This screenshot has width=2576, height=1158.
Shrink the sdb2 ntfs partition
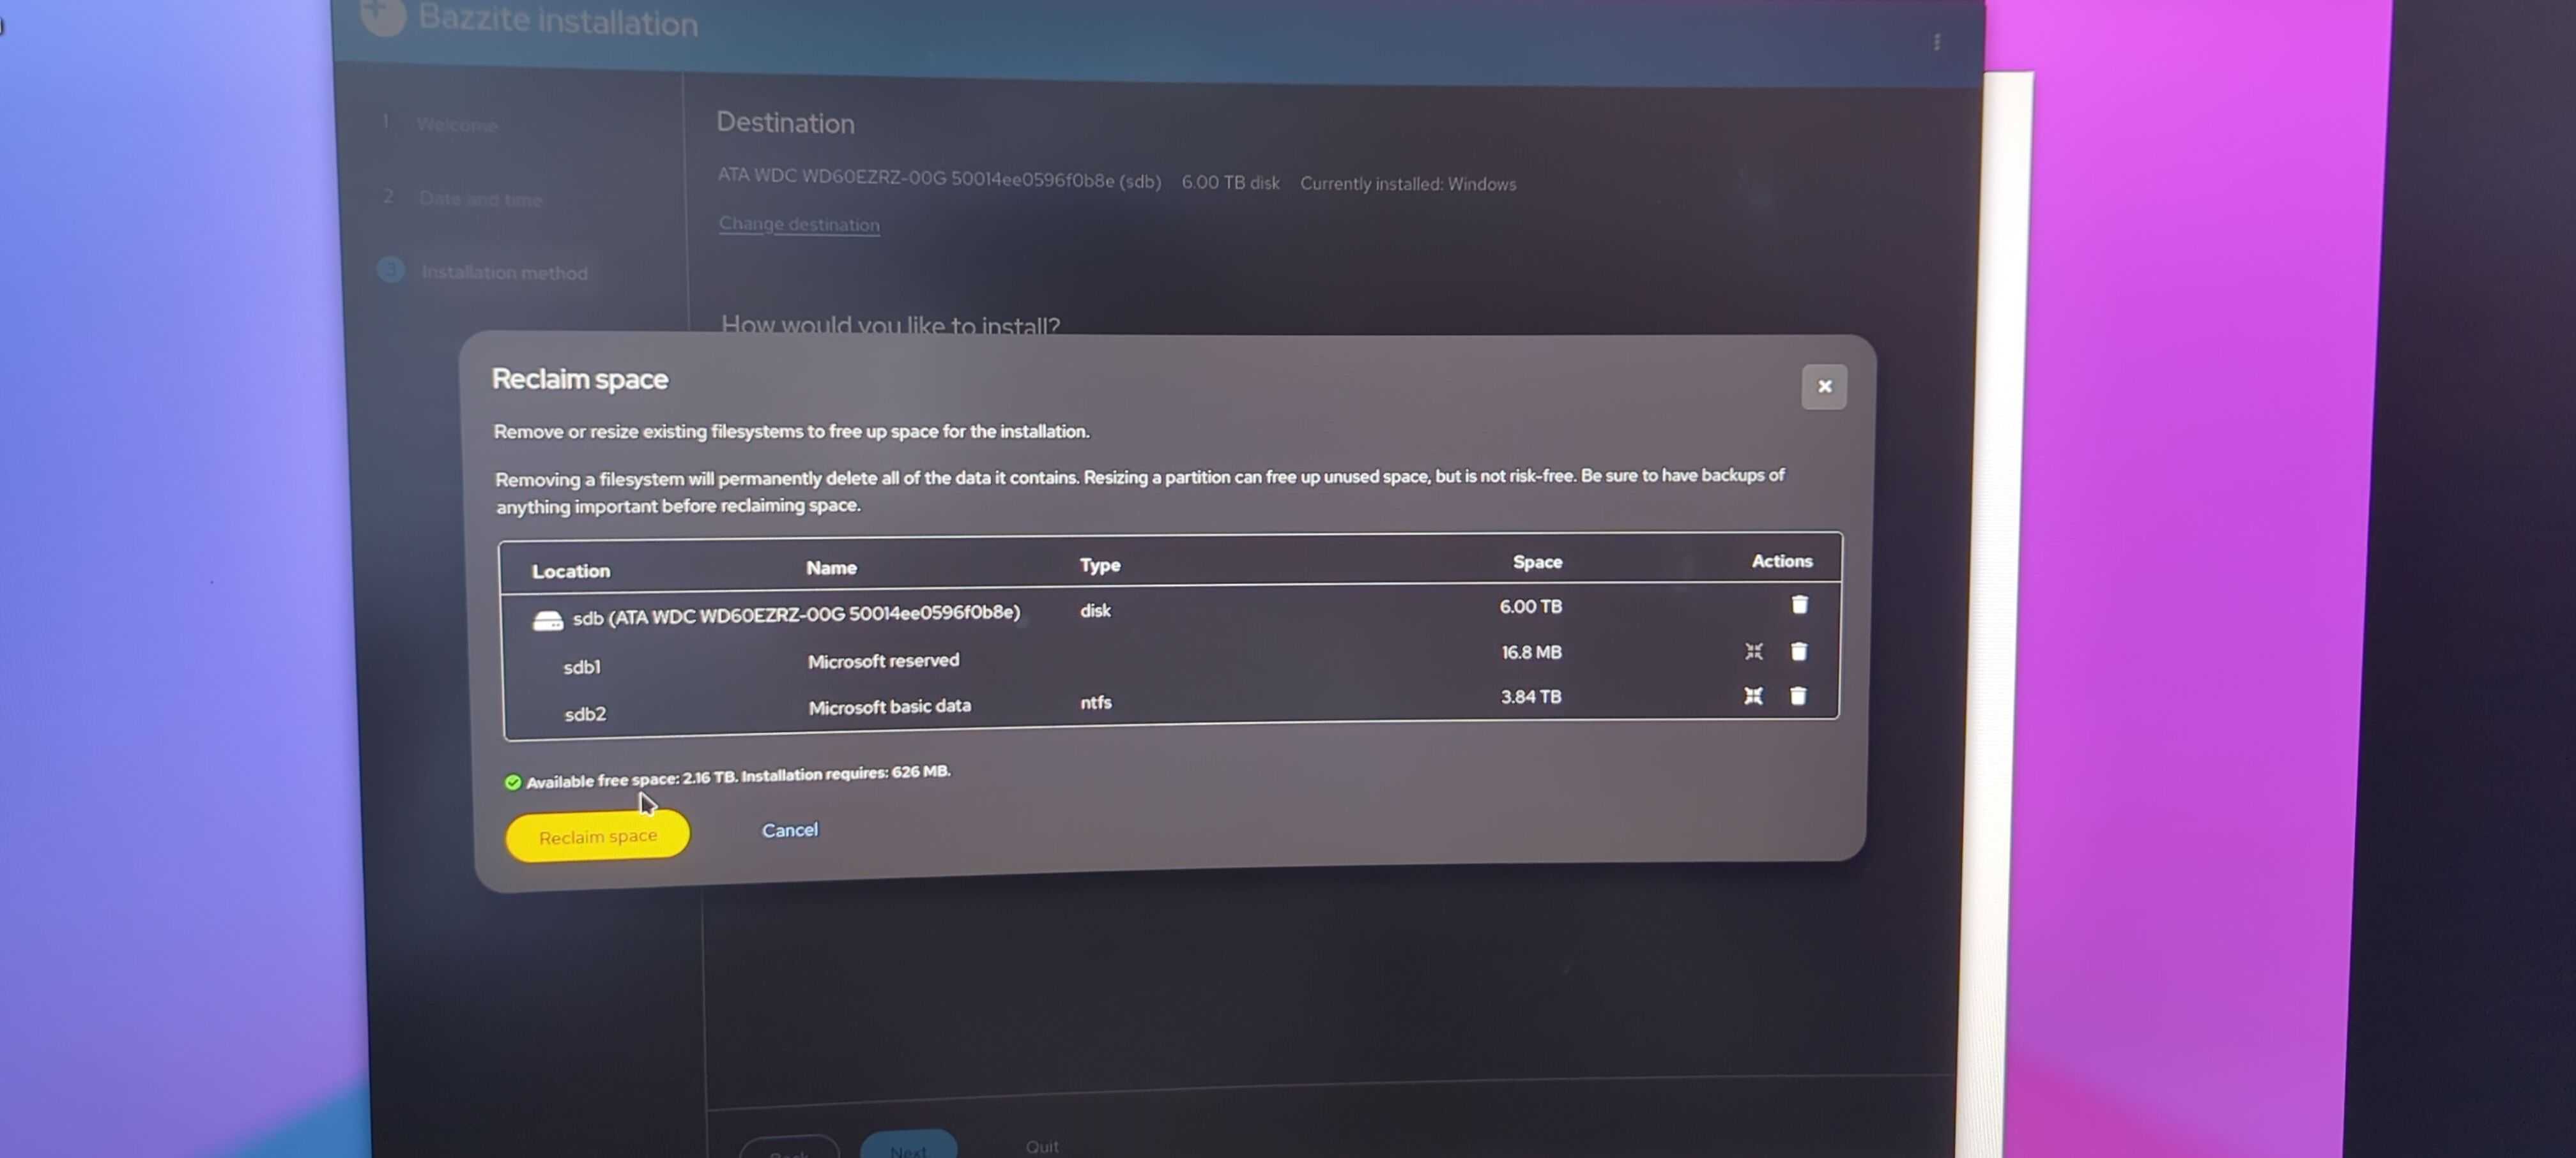(x=1753, y=695)
